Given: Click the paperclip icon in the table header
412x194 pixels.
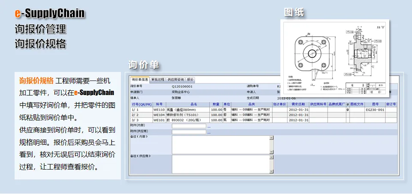Looking at the screenshot, I should [x=348, y=104].
